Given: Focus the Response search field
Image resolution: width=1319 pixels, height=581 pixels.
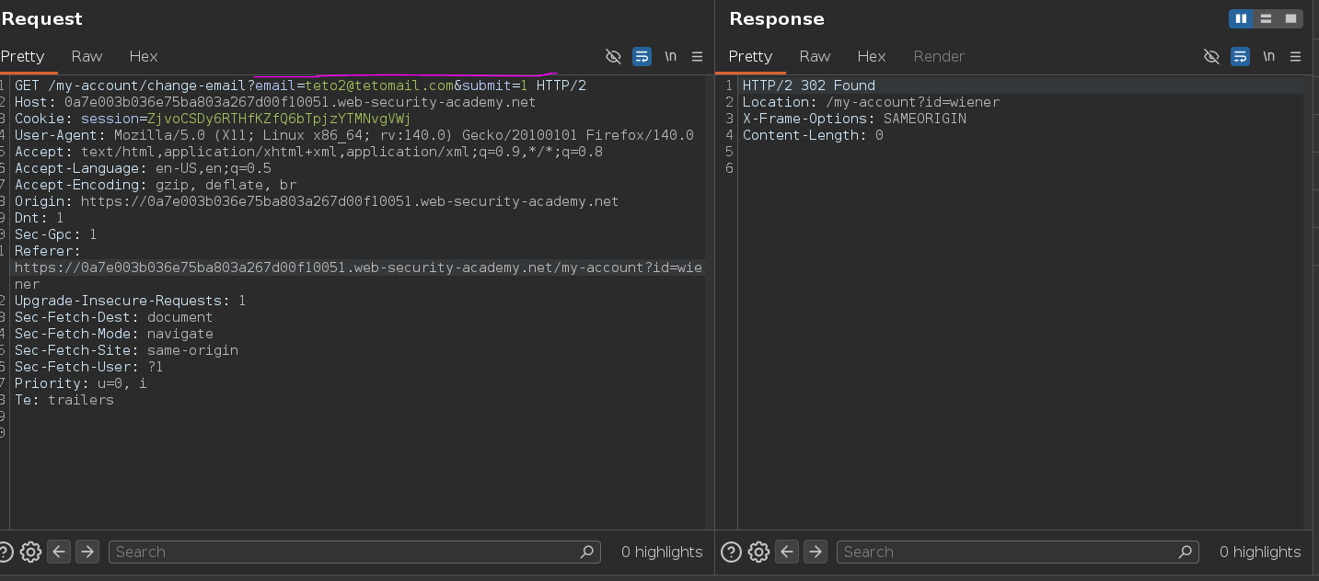Looking at the screenshot, I should tap(1018, 552).
